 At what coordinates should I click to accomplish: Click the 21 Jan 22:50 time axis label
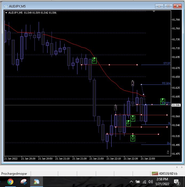click(148, 159)
